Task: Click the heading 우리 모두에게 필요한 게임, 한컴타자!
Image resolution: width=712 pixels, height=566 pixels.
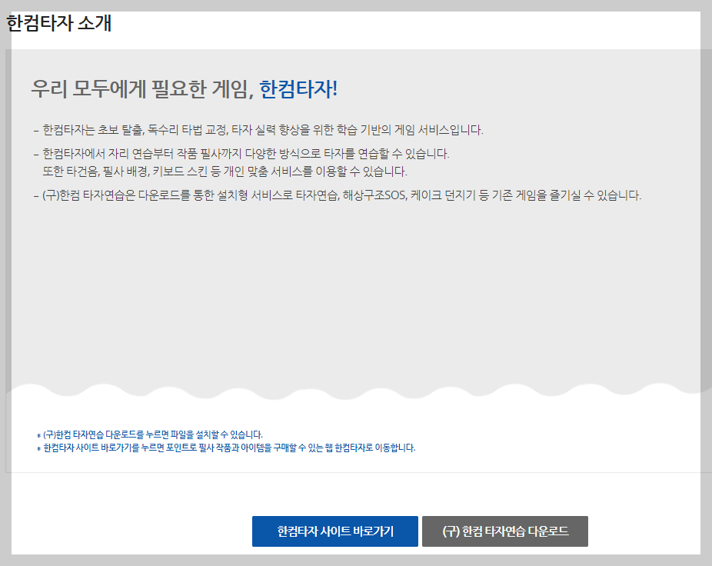Action: click(x=185, y=88)
